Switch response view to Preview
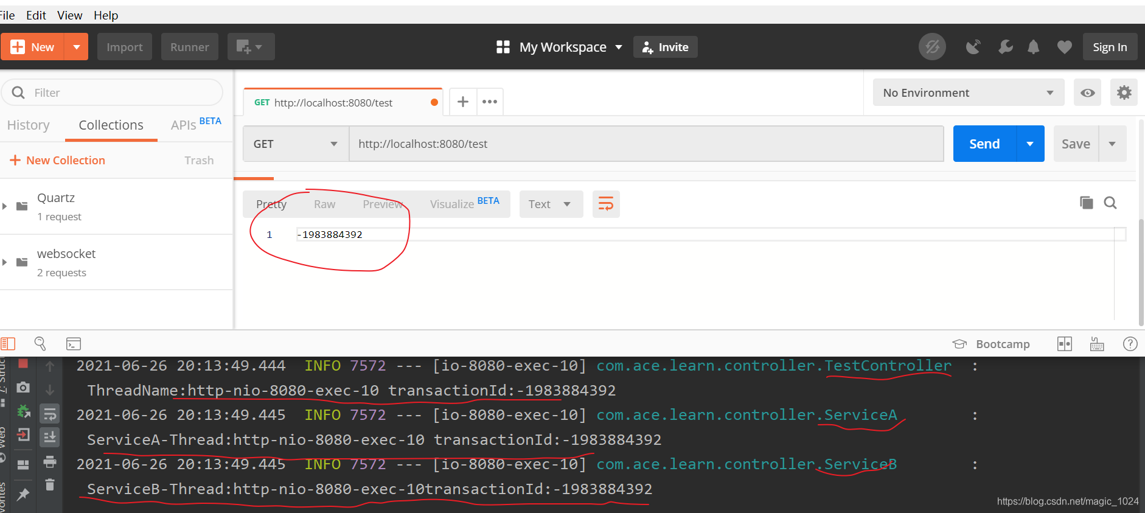The width and height of the screenshot is (1145, 513). (383, 204)
